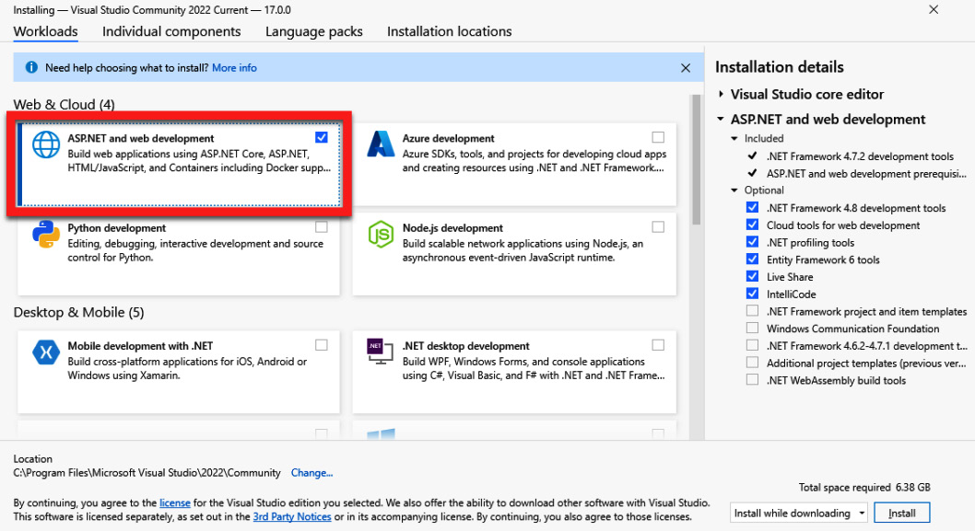975x531 pixels.
Task: Uncheck Entity Framework 6 tools
Action: (x=752, y=259)
